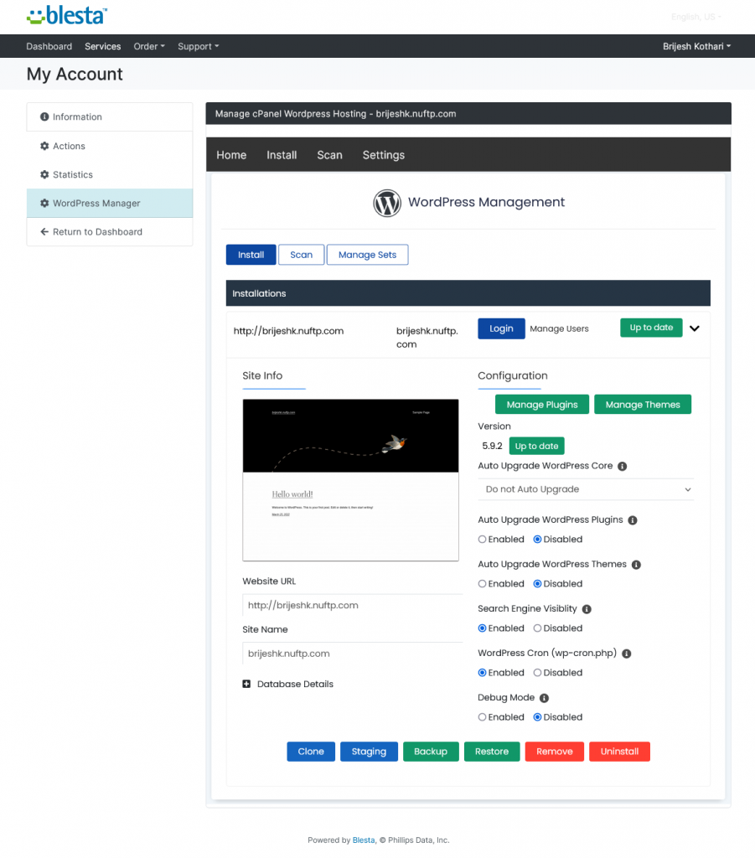Click the green Restore button
Image resolution: width=755 pixels, height=858 pixels.
(492, 752)
